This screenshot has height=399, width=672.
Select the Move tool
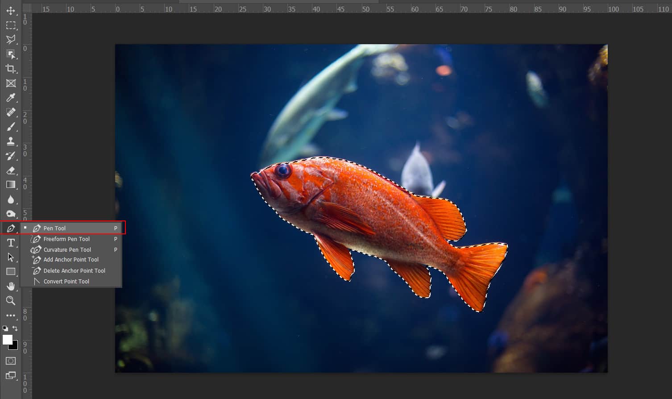click(x=11, y=11)
